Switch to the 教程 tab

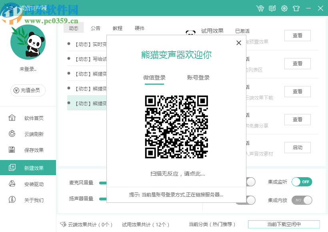point(118,28)
